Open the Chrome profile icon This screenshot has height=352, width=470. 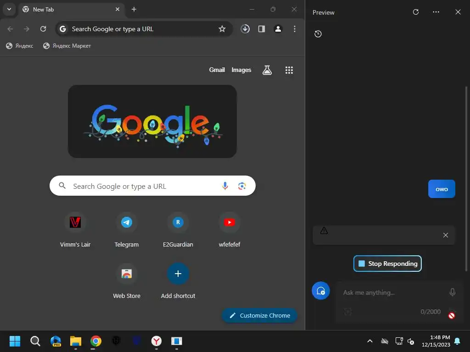point(278,29)
